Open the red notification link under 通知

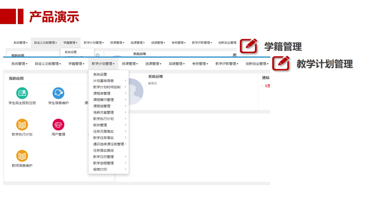[x=267, y=86]
